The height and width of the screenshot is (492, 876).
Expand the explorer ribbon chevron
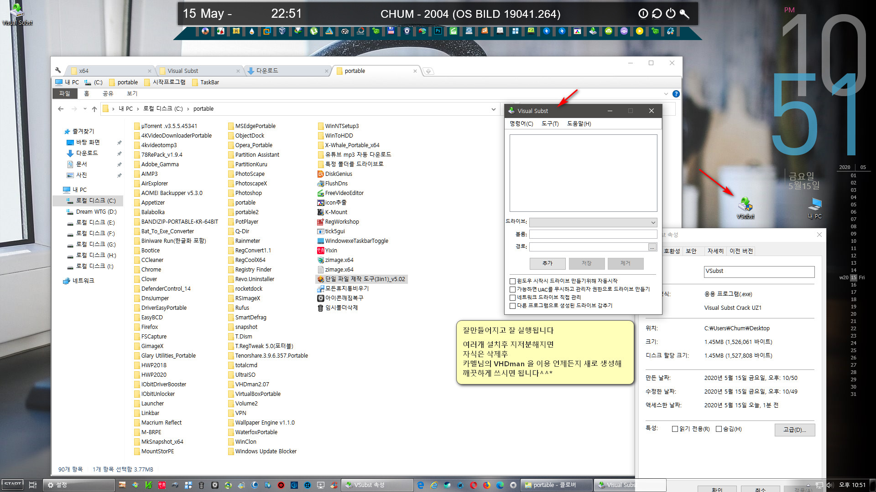[x=666, y=94]
